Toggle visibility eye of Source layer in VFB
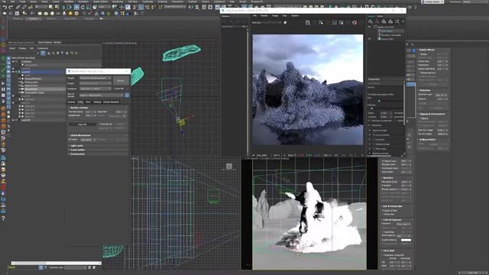Image resolution: width=489 pixels, height=275 pixels. pos(370,39)
